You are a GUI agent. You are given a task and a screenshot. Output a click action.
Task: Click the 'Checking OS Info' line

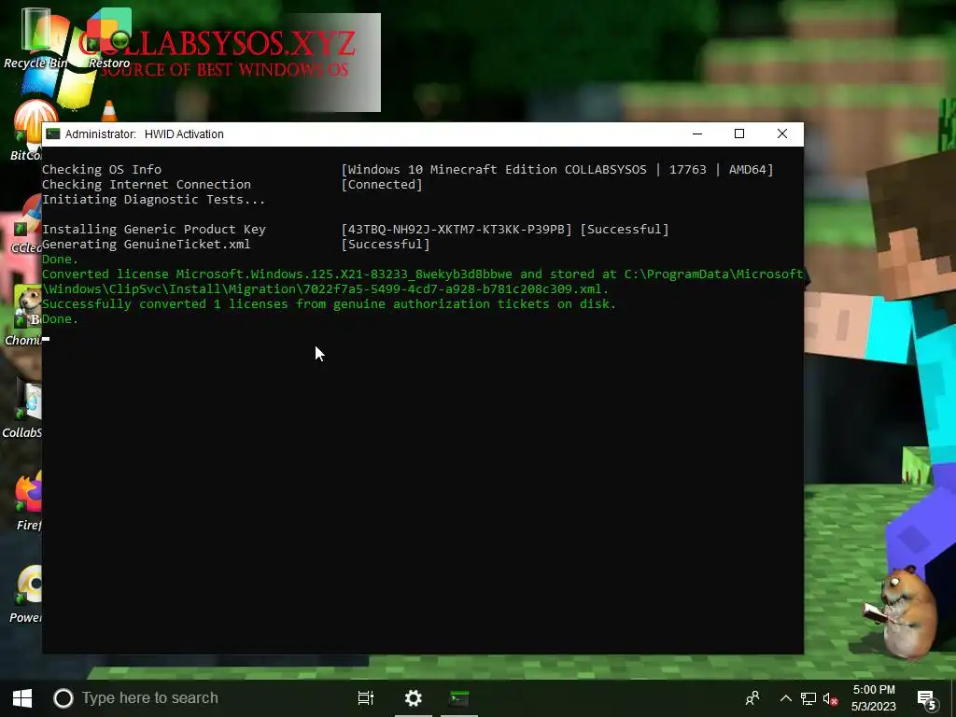coord(102,170)
